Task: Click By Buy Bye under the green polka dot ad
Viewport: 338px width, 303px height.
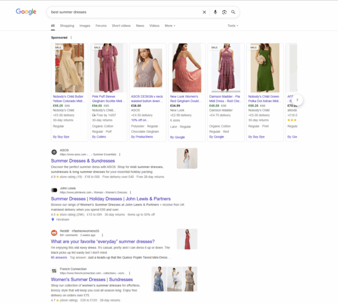Action: click(256, 137)
